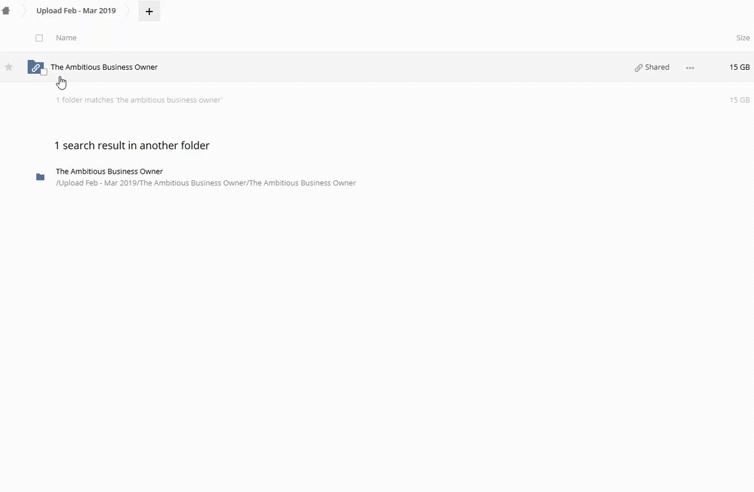This screenshot has width=754, height=492.
Task: Open the search result's folder name
Action: pos(109,172)
